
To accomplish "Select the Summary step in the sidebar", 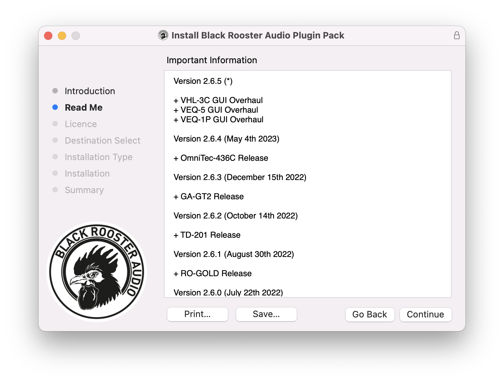I will pyautogui.click(x=78, y=190).
